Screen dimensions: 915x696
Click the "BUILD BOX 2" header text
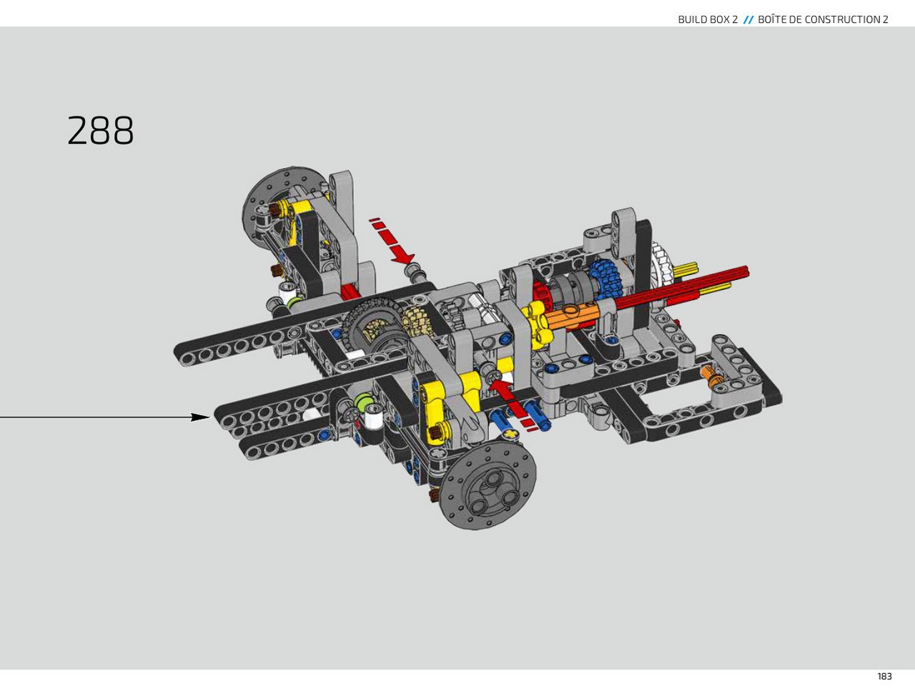(x=708, y=19)
